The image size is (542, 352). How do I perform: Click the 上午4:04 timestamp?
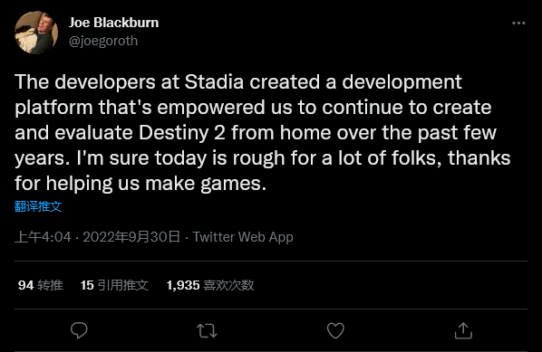pos(43,237)
